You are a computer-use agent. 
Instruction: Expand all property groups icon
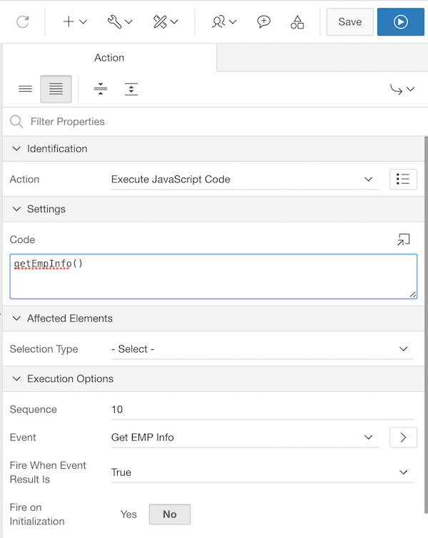coord(131,89)
